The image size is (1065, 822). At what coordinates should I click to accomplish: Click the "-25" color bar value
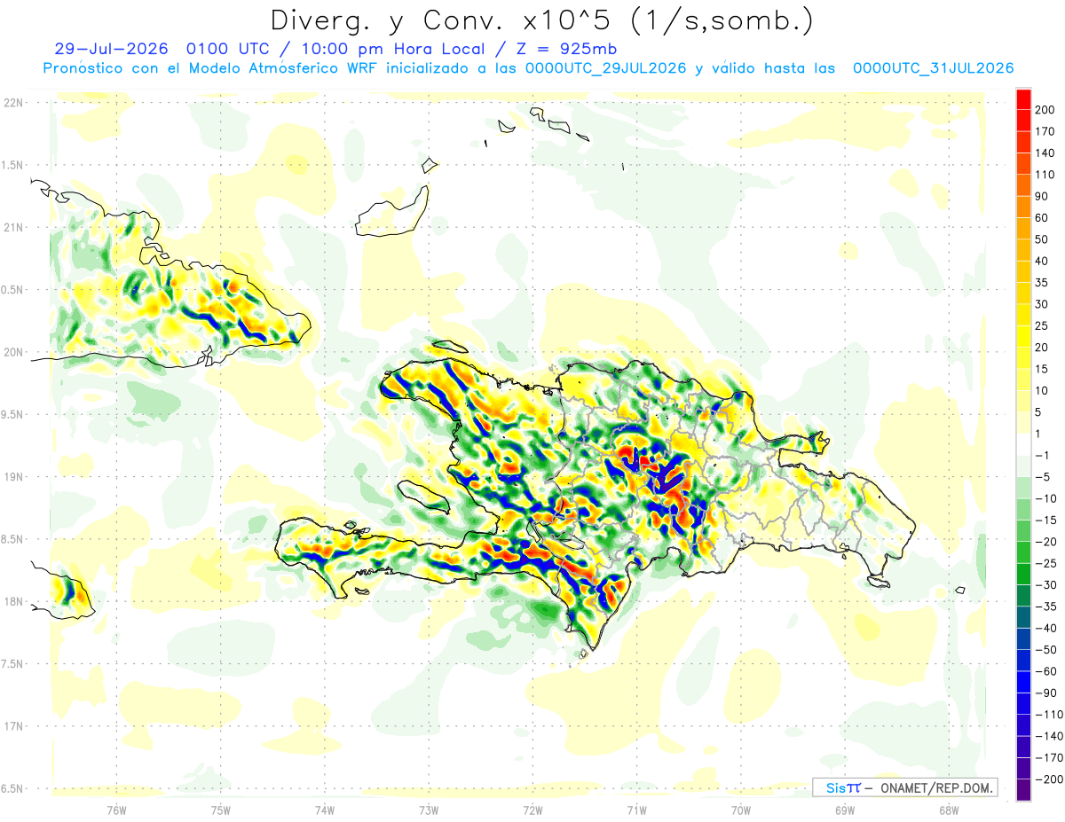click(1045, 563)
